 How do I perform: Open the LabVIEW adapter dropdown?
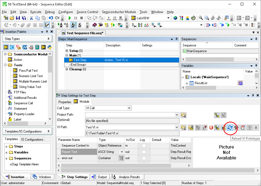(169, 18)
